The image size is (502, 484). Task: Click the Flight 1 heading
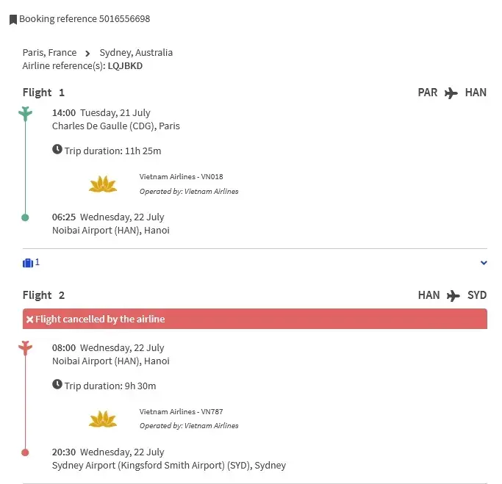click(43, 93)
